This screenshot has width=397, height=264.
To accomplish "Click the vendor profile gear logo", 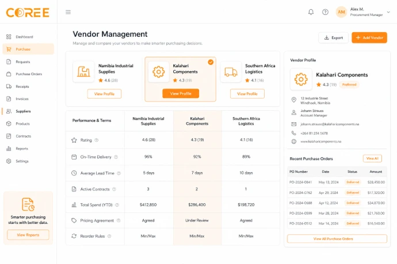I will click(301, 80).
